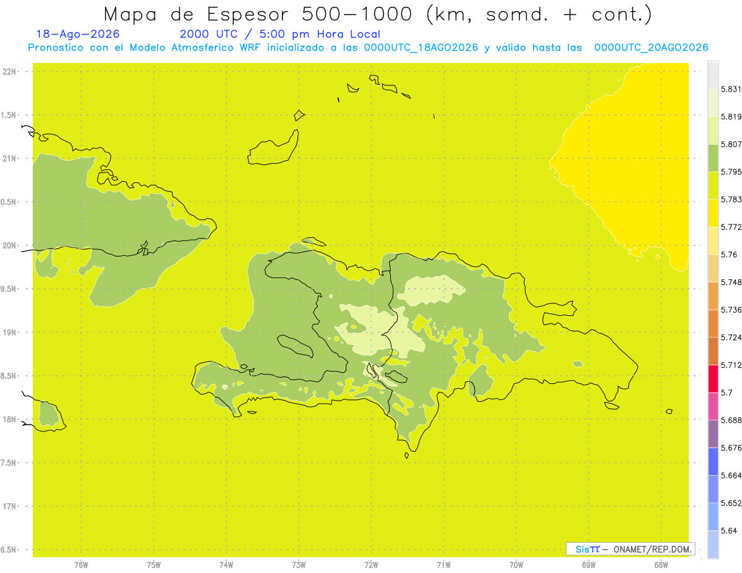Click orange colorbar swatch between 5.736 and 5.748
This screenshot has height=573, width=742.
point(713,295)
